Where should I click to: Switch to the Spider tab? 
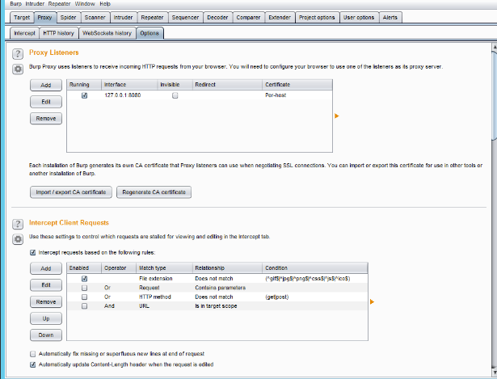click(x=68, y=18)
